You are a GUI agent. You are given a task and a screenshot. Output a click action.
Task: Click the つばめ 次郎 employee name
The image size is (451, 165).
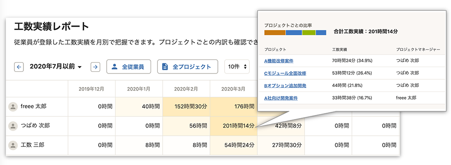(35, 126)
